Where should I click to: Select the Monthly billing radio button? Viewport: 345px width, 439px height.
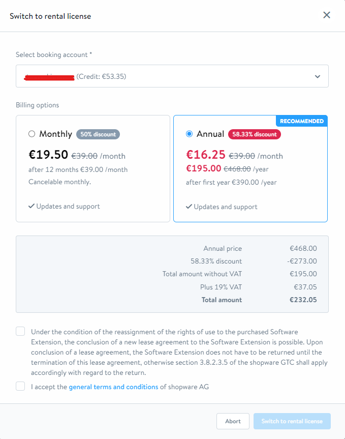tap(32, 134)
